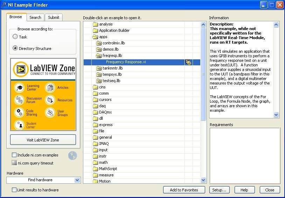Click the demos.llb VI library icon

point(99,49)
